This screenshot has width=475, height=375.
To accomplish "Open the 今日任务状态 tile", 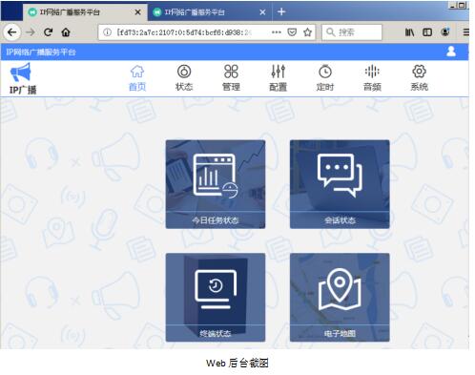I will coord(216,184).
